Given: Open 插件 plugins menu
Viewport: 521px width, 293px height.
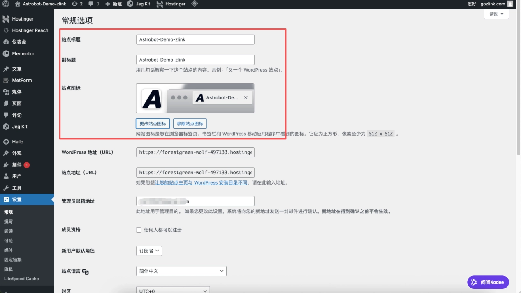Looking at the screenshot, I should click(27, 165).
